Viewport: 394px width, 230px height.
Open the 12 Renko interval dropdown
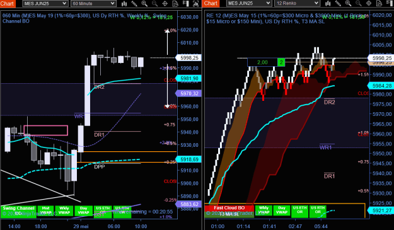click(297, 4)
